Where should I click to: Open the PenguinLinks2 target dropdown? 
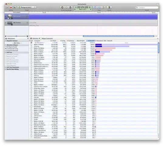click(27, 7)
